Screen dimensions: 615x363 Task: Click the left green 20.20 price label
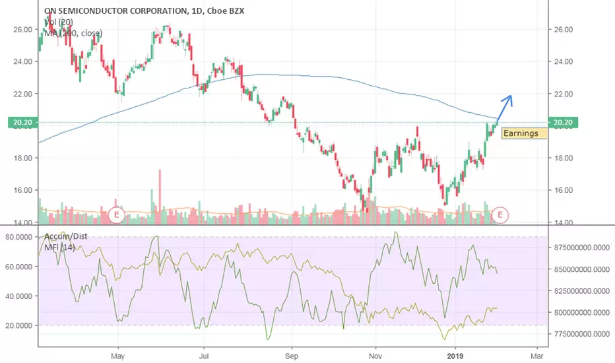pos(22,123)
